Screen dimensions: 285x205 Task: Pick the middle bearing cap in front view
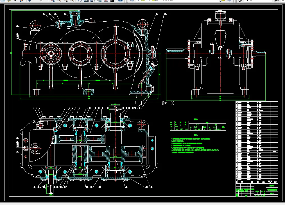tap(80, 54)
